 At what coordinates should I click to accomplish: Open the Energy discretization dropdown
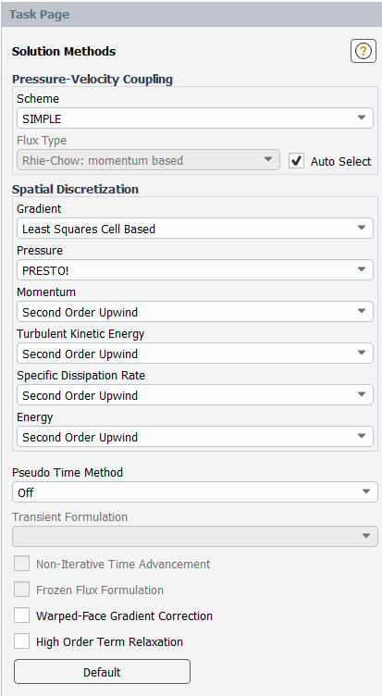(195, 437)
